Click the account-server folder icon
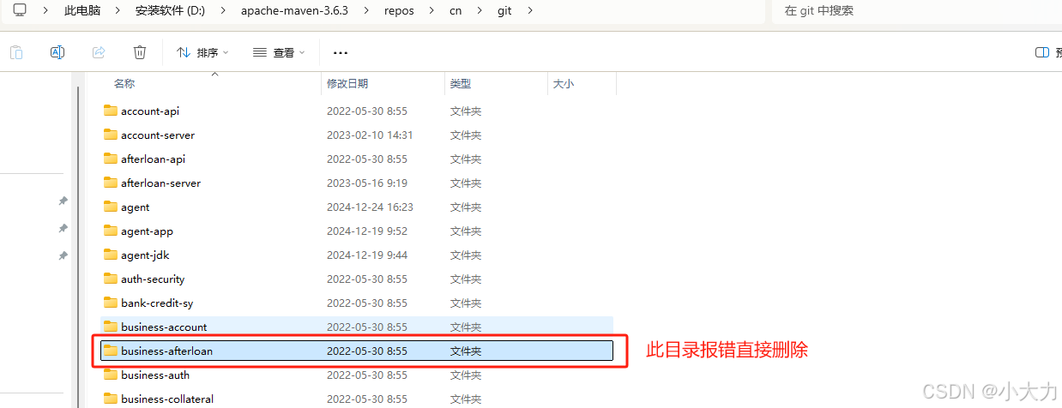 110,135
